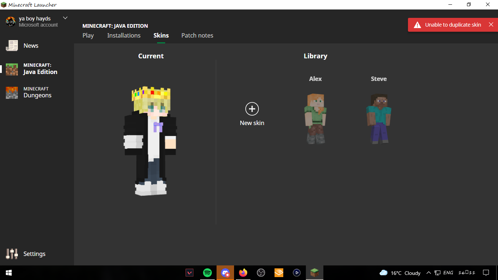
Task: Open the Windows Start menu
Action: [x=9, y=273]
